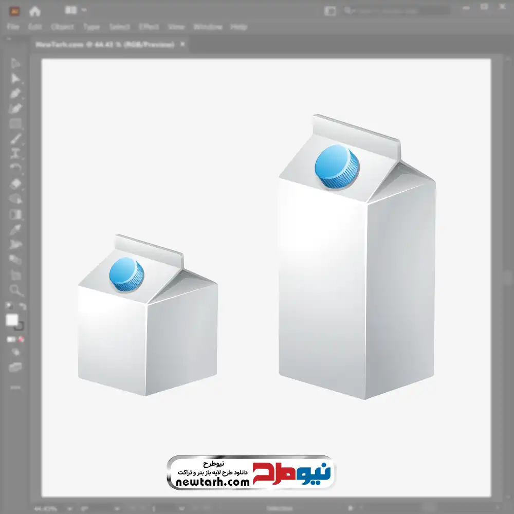Open the File menu
The width and height of the screenshot is (514, 514).
click(x=13, y=27)
